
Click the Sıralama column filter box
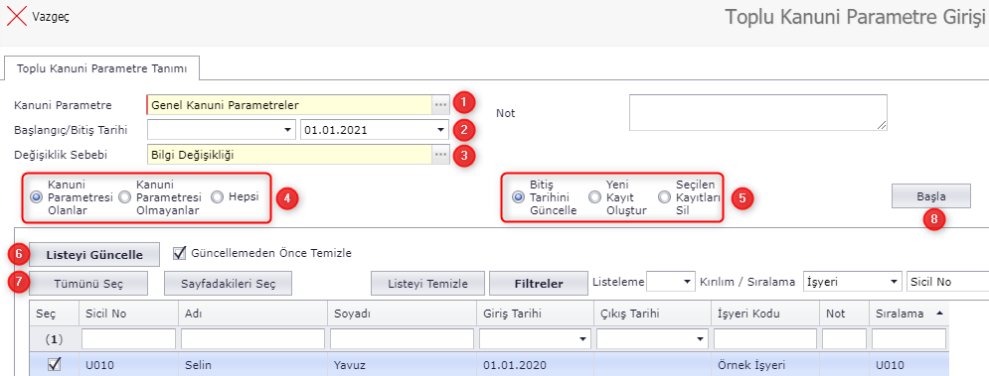[908, 339]
